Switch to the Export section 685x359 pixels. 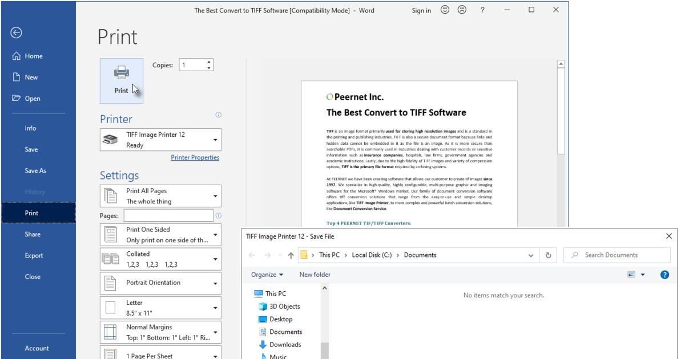pos(33,255)
